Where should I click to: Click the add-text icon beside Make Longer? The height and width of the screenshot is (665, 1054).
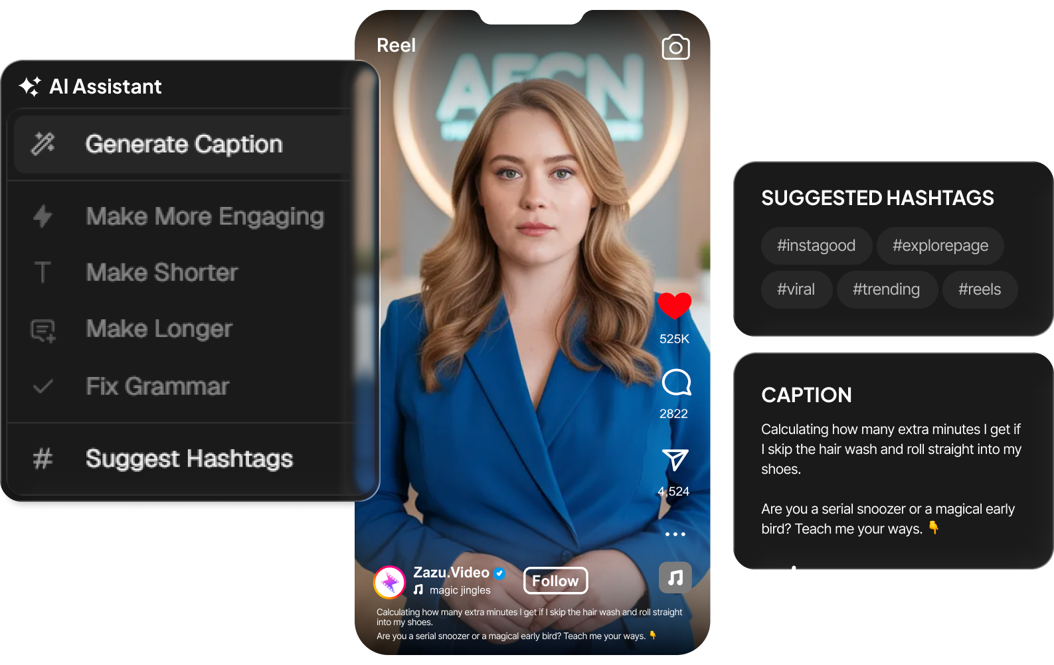[43, 330]
